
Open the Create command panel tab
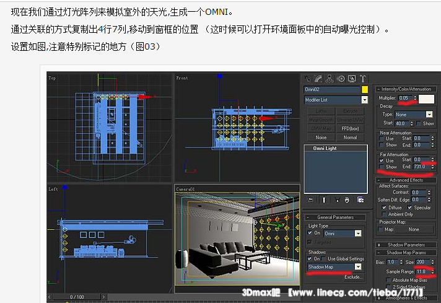(307, 79)
